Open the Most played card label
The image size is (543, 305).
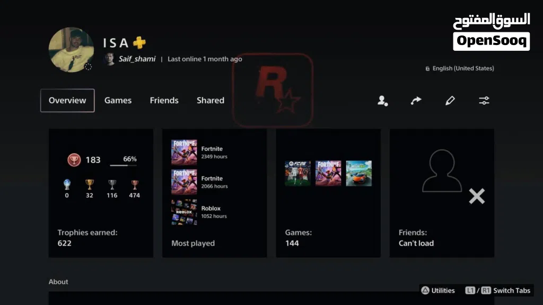pyautogui.click(x=193, y=244)
